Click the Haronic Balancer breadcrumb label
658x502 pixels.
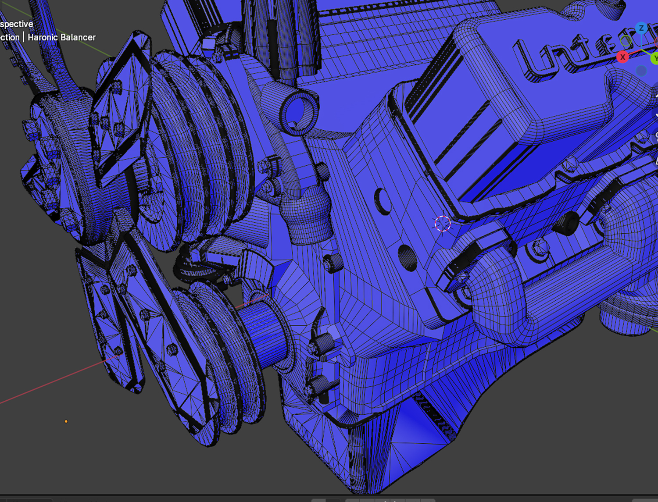pyautogui.click(x=61, y=37)
